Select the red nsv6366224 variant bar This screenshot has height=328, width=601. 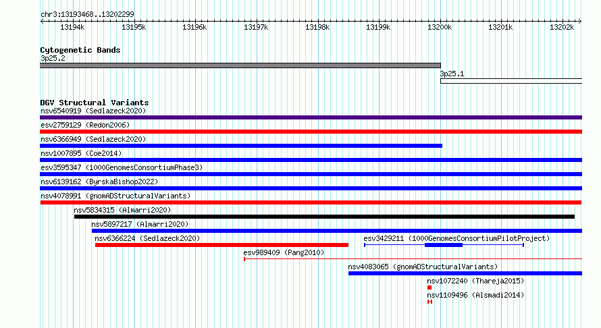222,245
